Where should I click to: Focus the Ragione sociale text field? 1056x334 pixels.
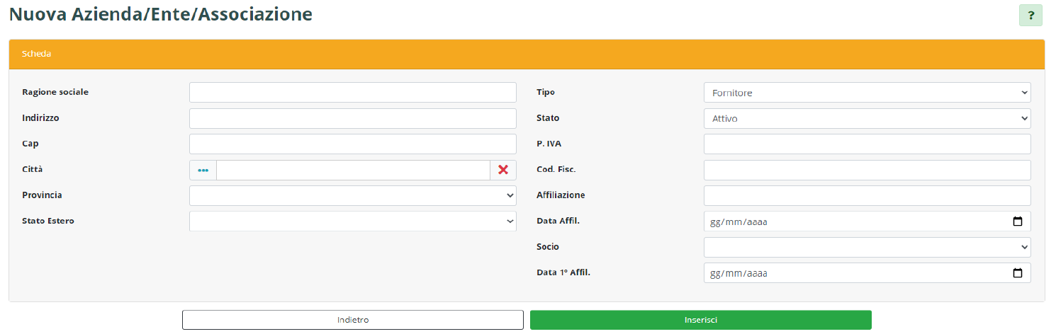pyautogui.click(x=352, y=93)
